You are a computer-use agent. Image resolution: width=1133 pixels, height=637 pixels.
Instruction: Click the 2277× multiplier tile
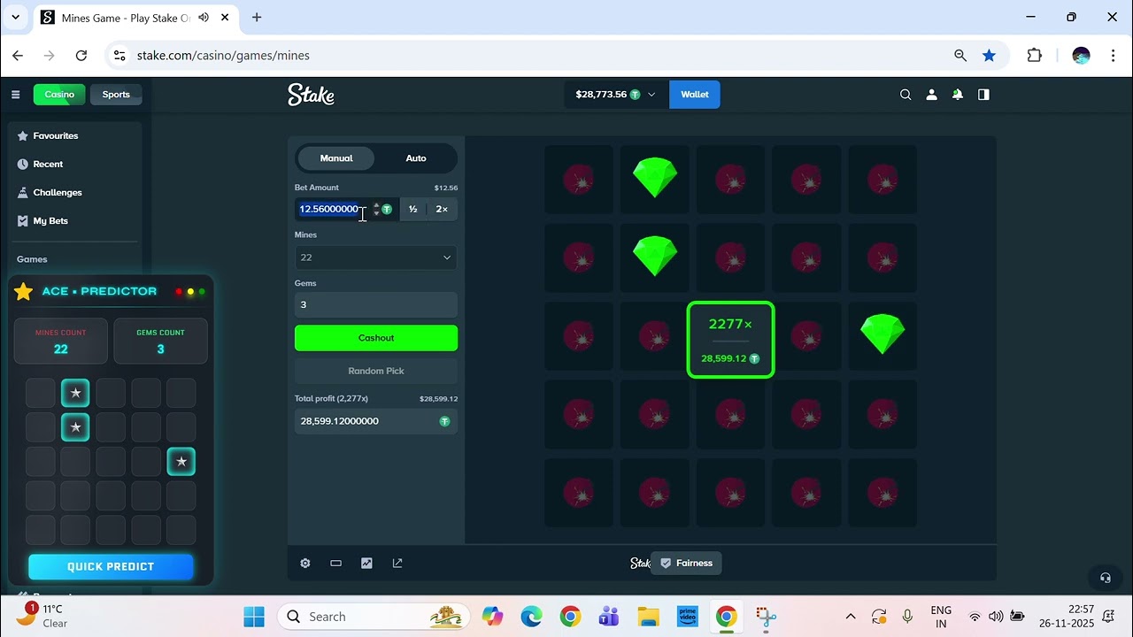click(731, 340)
